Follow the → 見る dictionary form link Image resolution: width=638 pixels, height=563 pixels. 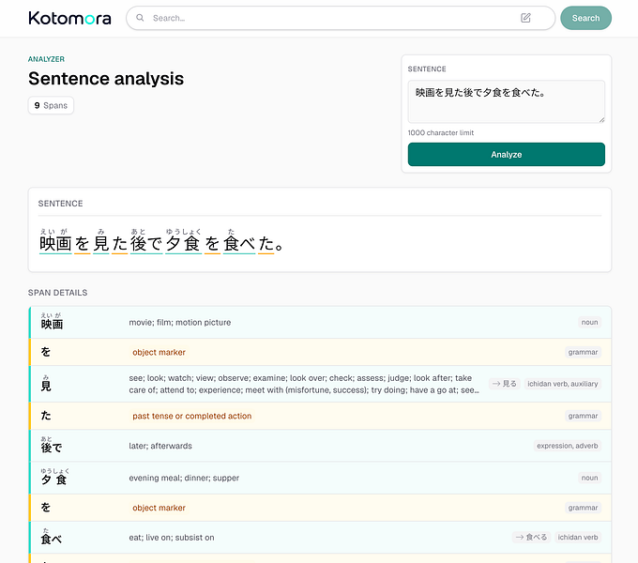504,384
